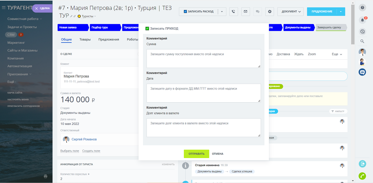Open notifications bell icon
Viewport: 373px width, 183px height.
[x=363, y=20]
